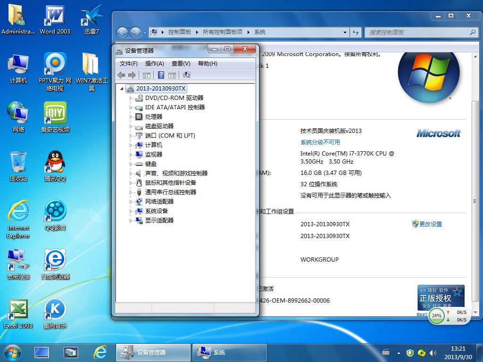This screenshot has width=483, height=362.
Task: Switch to the 设备管理器 taskbar button
Action: [x=153, y=353]
